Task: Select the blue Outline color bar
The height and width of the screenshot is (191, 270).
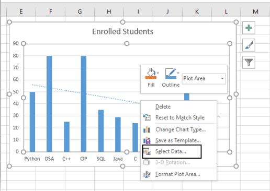Action: pos(171,78)
